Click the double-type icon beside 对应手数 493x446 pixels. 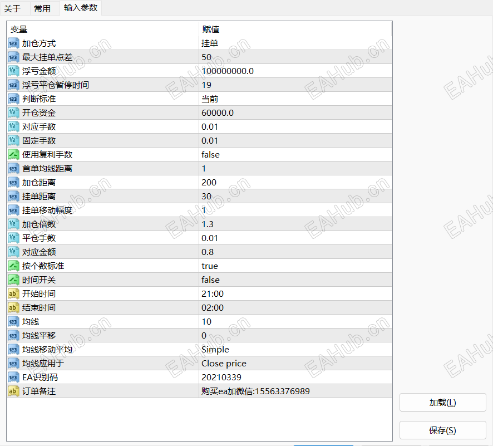pyautogui.click(x=13, y=126)
